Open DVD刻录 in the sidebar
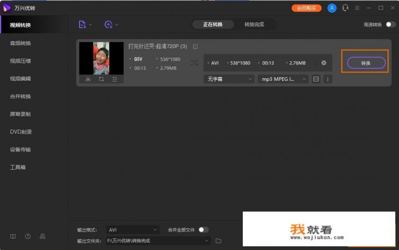Screen dimensions: 399x250 click(21, 132)
